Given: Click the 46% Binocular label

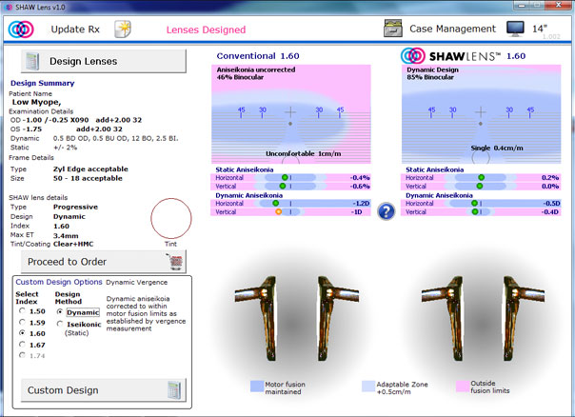Looking at the screenshot, I should pyautogui.click(x=240, y=77).
